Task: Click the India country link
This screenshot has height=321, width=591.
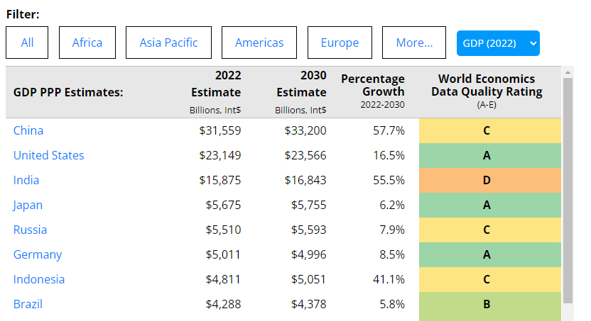Action: point(26,180)
